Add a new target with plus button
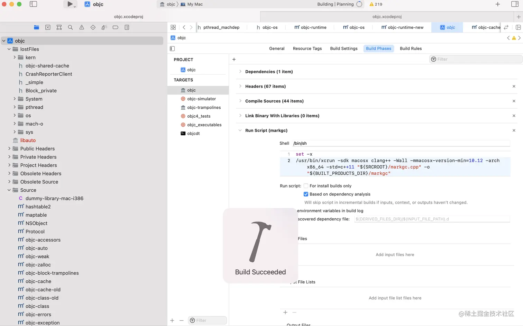The image size is (523, 326). click(x=172, y=320)
